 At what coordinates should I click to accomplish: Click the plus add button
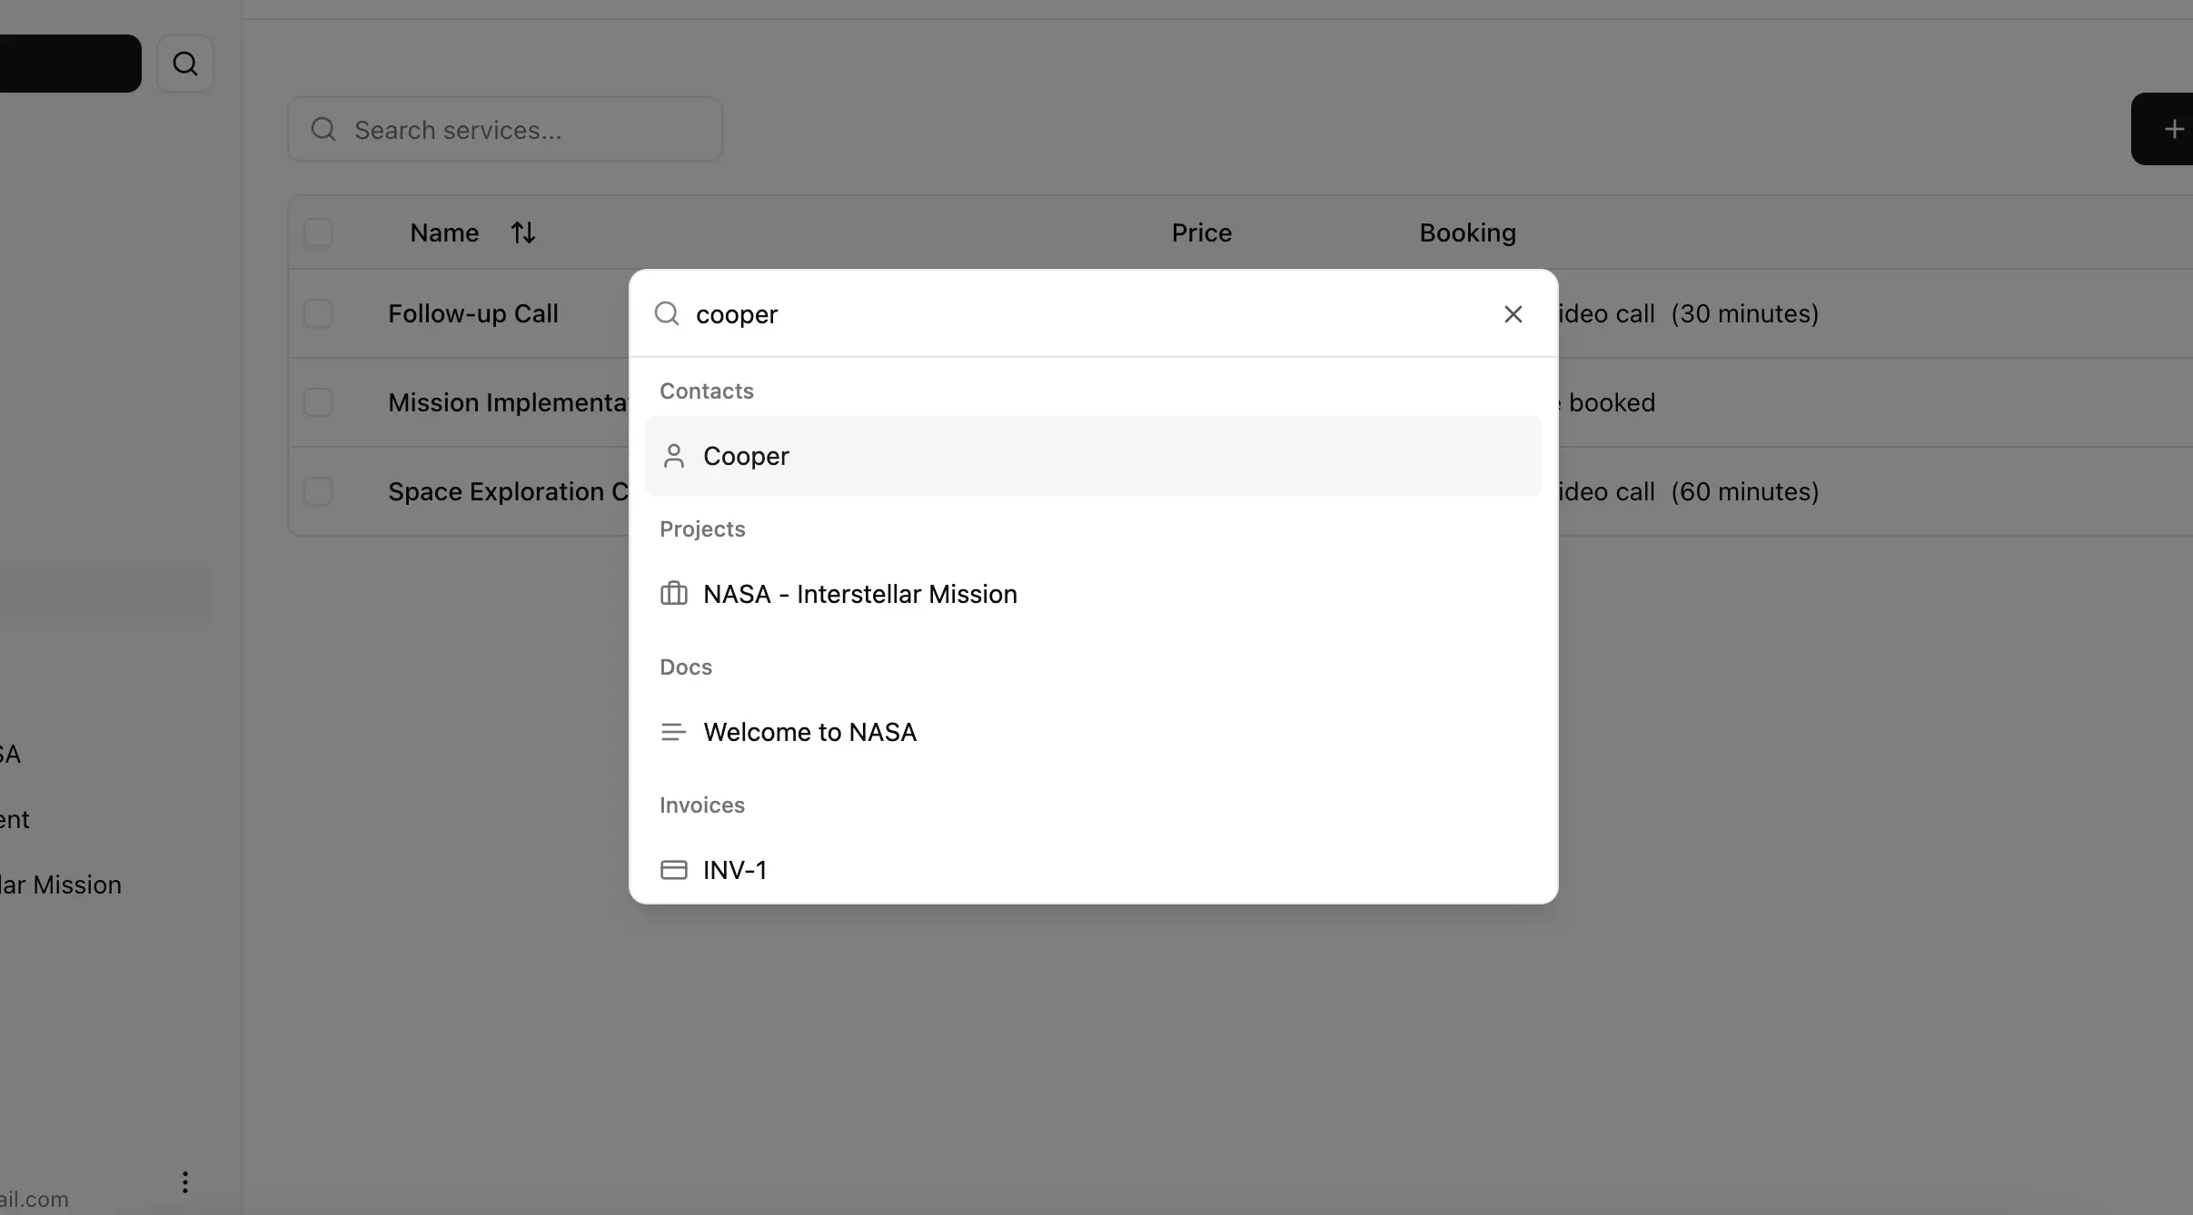pyautogui.click(x=2171, y=129)
